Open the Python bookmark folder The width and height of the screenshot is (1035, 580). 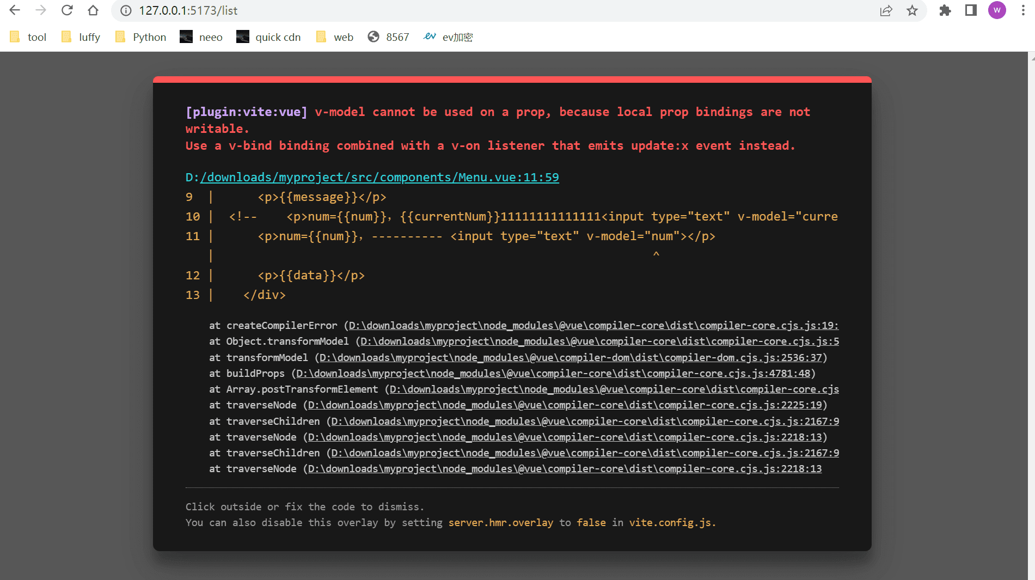point(141,37)
